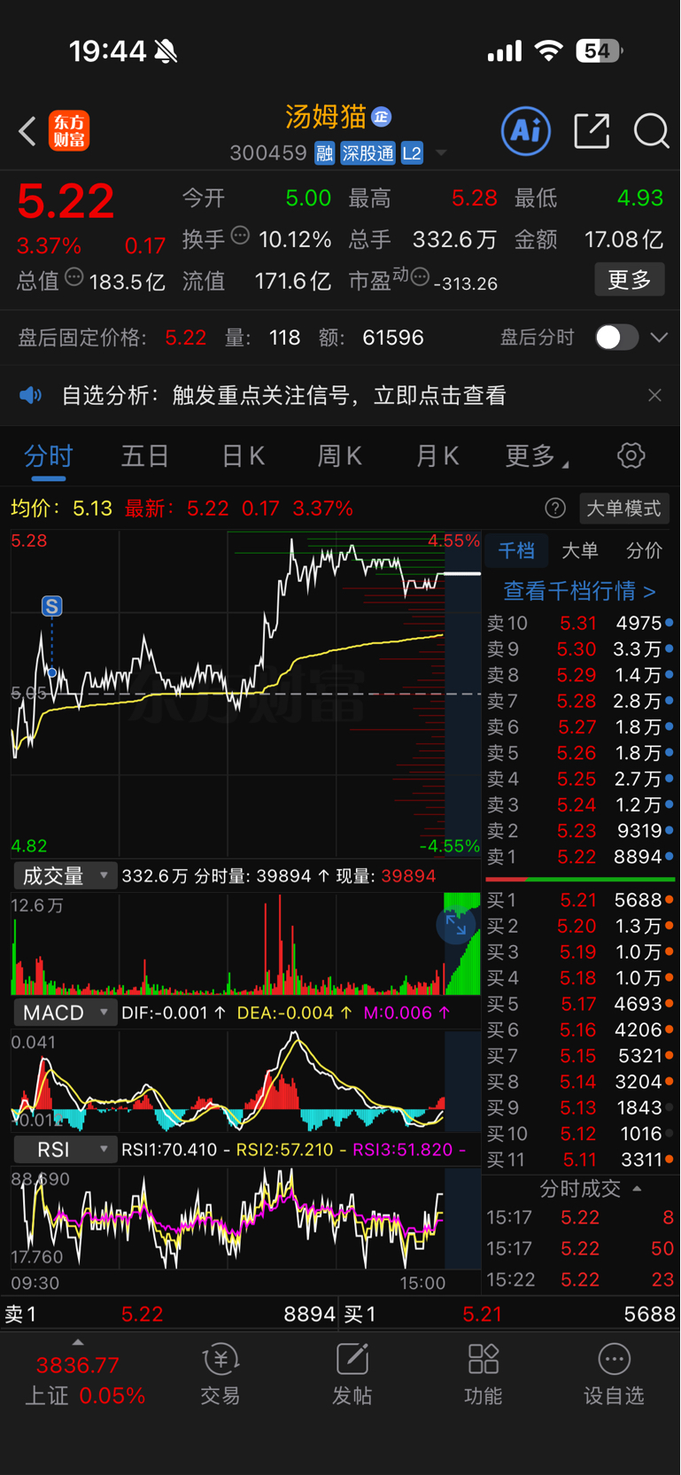Viewport: 681px width, 1475px height.
Task: Open chart settings gear icon
Action: click(631, 456)
